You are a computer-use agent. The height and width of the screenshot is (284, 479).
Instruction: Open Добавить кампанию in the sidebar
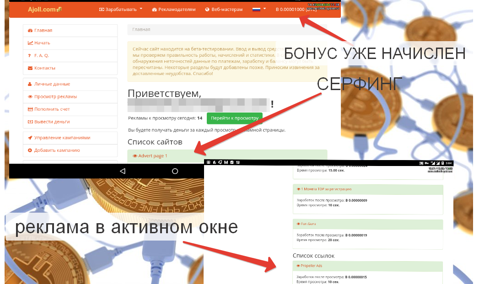(70, 150)
